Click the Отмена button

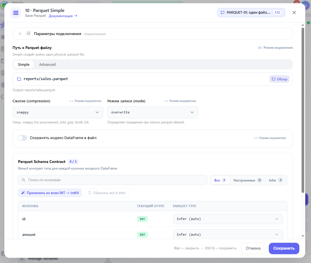tap(253, 248)
